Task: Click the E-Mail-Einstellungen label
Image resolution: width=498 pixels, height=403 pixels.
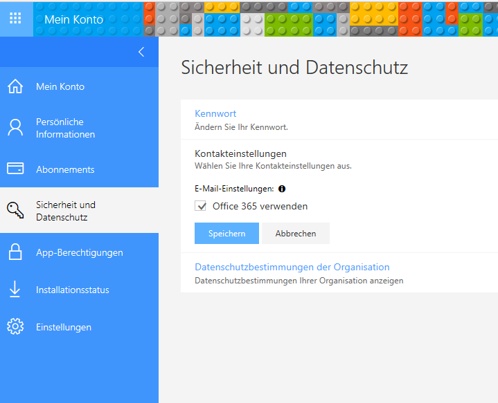Action: [234, 189]
